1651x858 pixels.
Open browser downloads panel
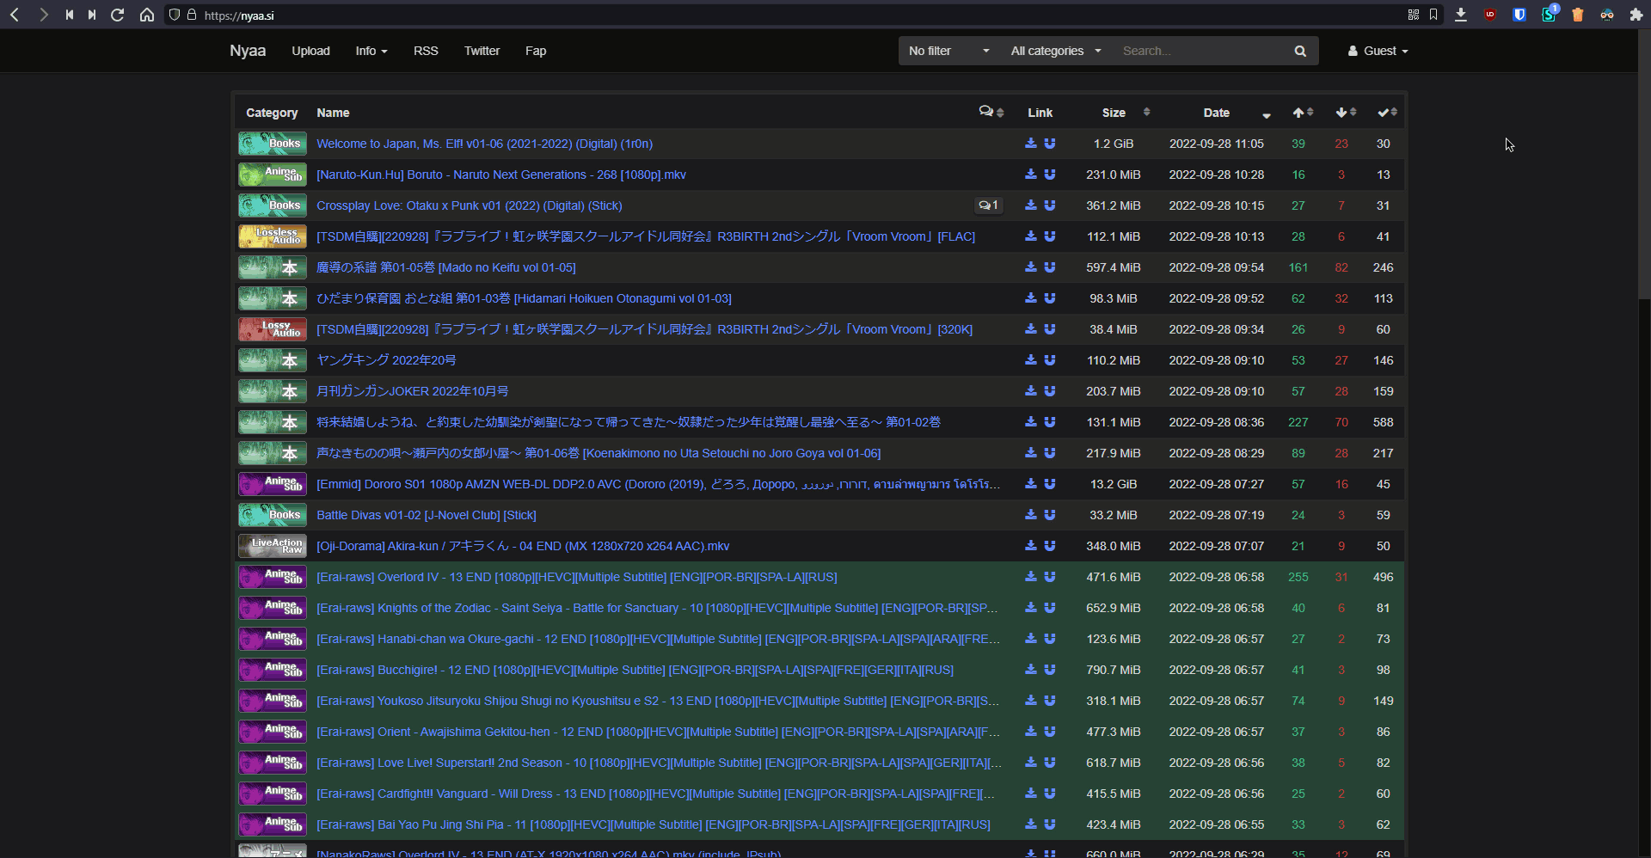1460,15
